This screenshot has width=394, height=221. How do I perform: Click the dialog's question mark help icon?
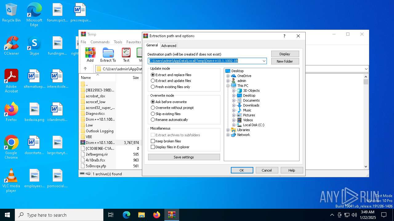tap(284, 36)
